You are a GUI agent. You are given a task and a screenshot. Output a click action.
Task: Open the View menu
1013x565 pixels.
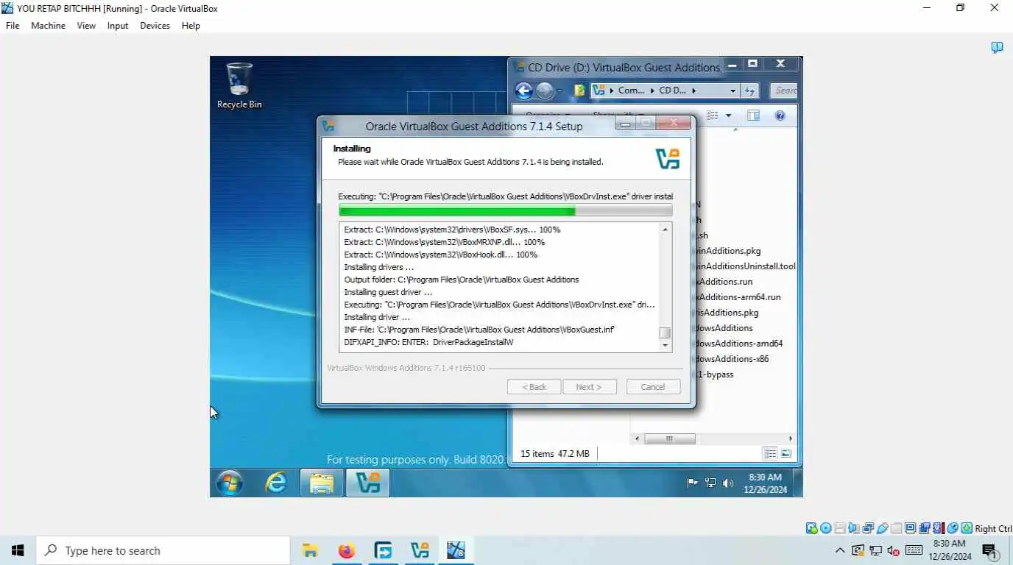[x=86, y=25]
